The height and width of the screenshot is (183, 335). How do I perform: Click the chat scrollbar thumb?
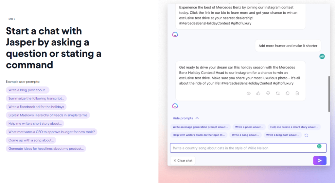pos(329,94)
